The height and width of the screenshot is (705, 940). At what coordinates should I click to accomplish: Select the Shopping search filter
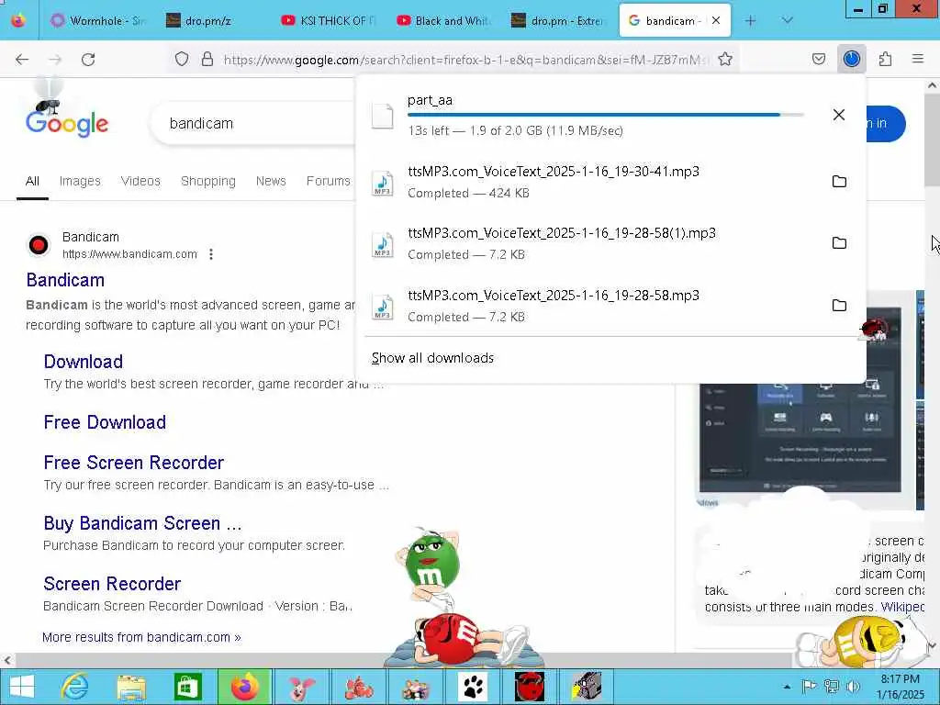pos(208,181)
